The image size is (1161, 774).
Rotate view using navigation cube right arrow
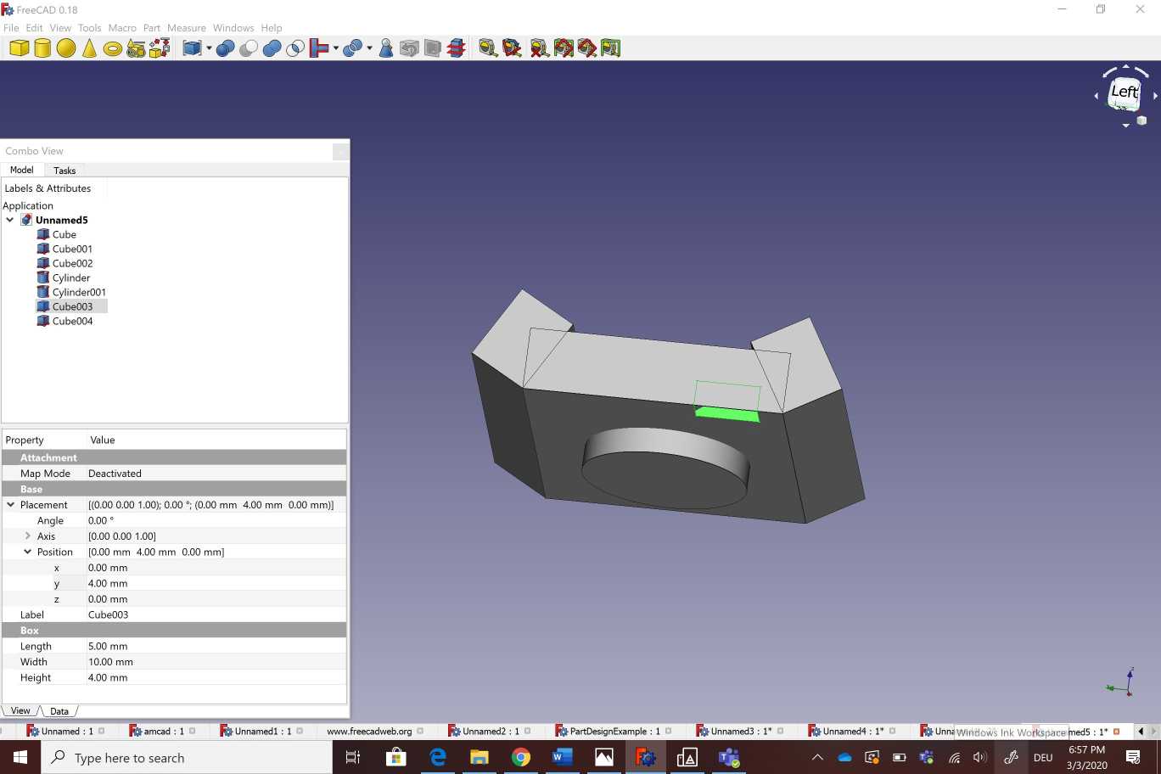point(1155,96)
